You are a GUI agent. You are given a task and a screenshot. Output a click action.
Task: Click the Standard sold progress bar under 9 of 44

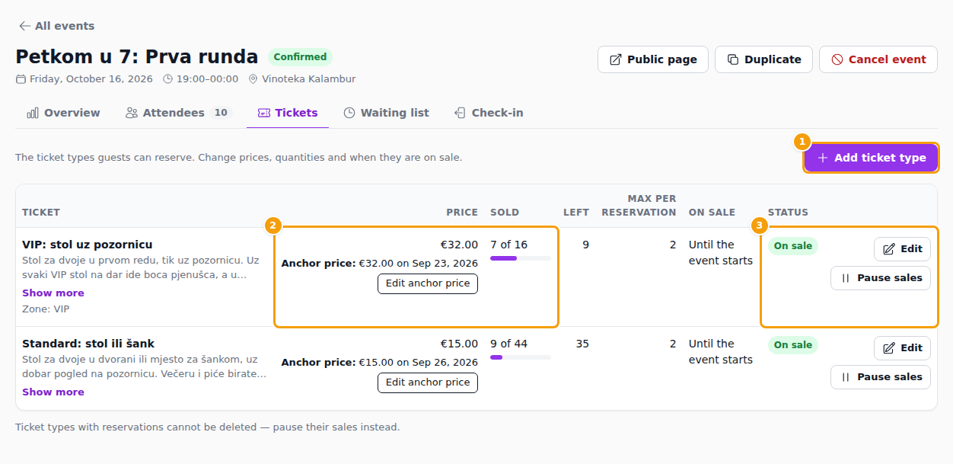pos(521,357)
